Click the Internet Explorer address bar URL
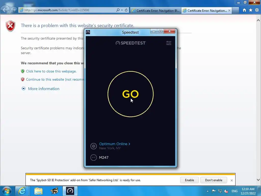The image size is (261, 196). (57, 10)
